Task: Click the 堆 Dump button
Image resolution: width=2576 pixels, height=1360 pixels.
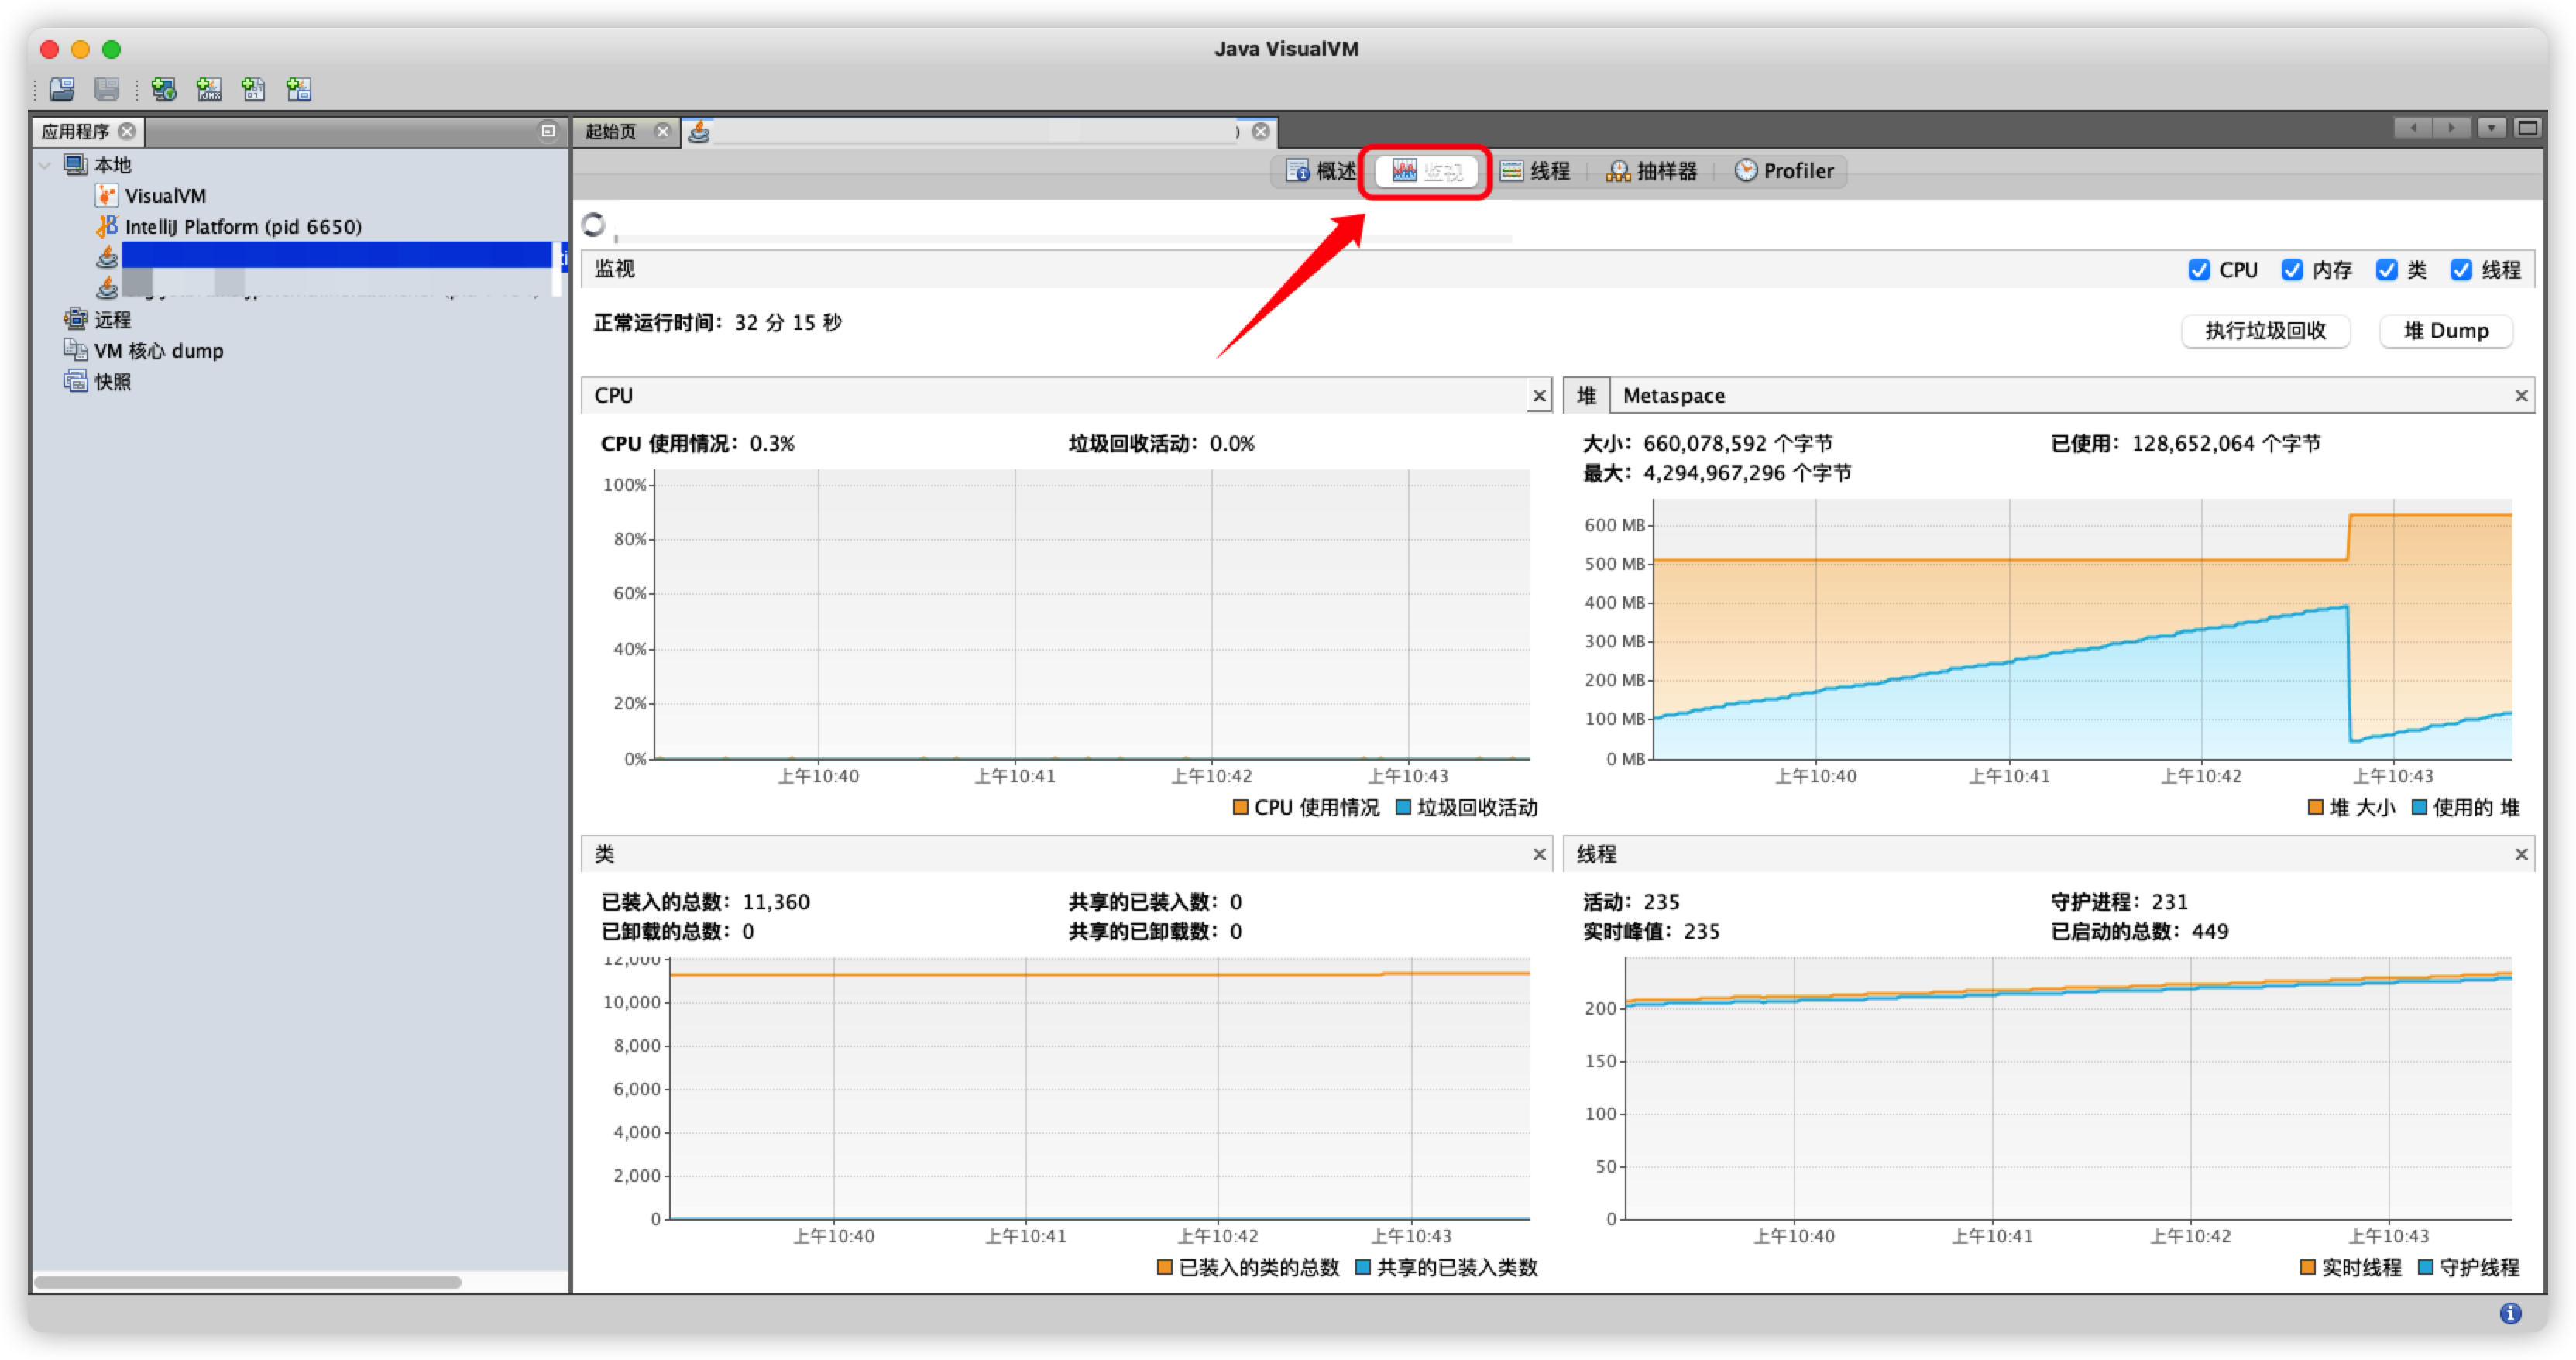Action: click(x=2445, y=331)
